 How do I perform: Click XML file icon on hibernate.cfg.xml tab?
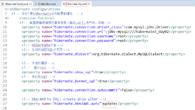coord(64,4)
